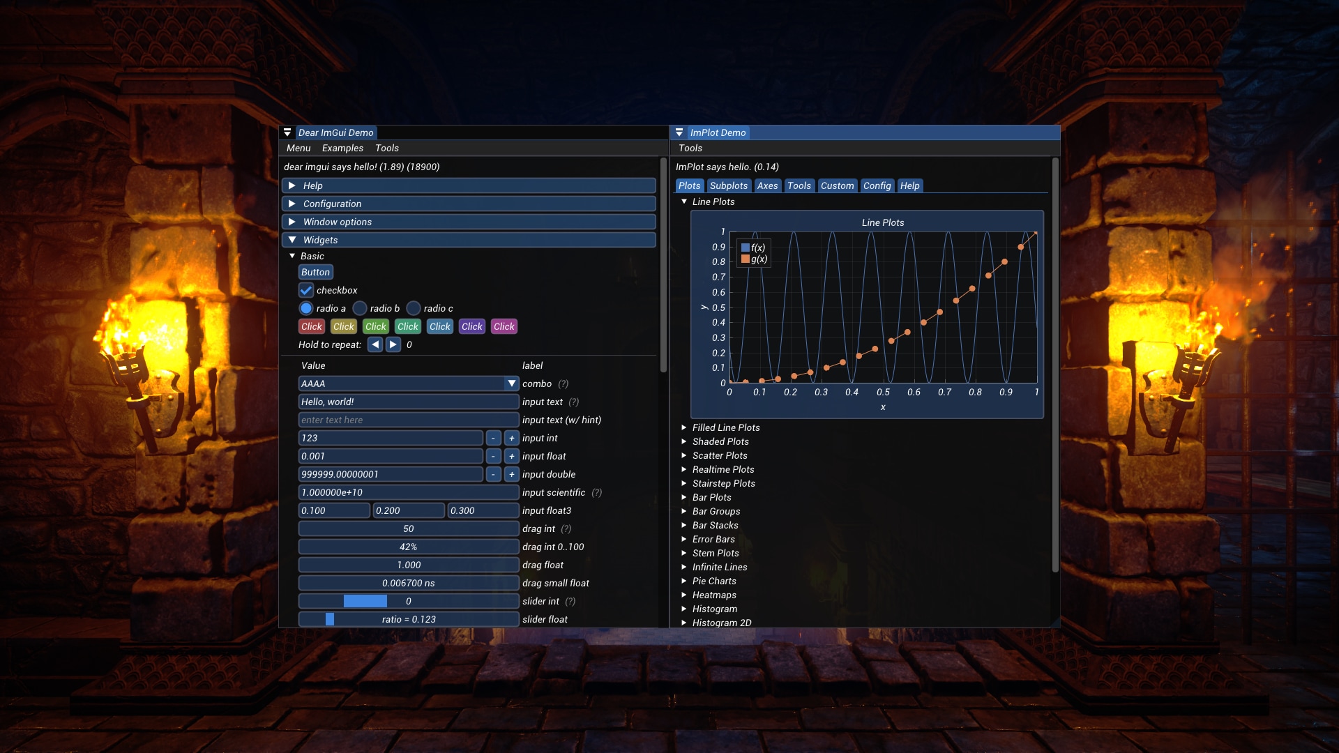Select radio c
Image resolution: width=1339 pixels, height=753 pixels.
pyautogui.click(x=414, y=308)
